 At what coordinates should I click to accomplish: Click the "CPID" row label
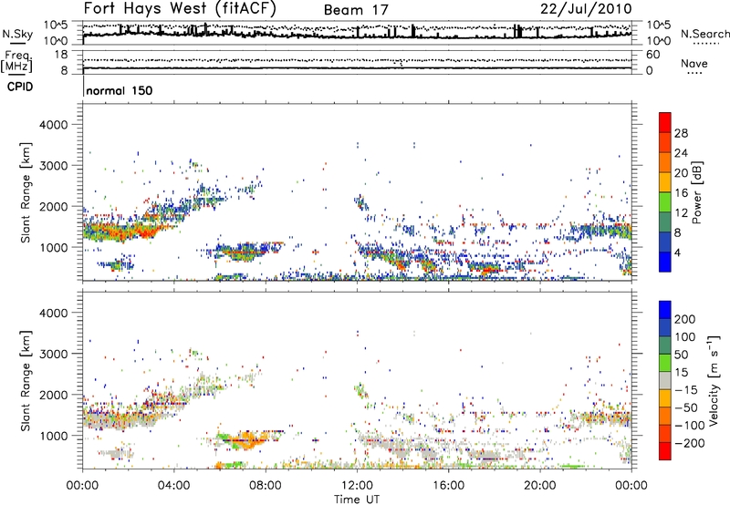pyautogui.click(x=20, y=87)
